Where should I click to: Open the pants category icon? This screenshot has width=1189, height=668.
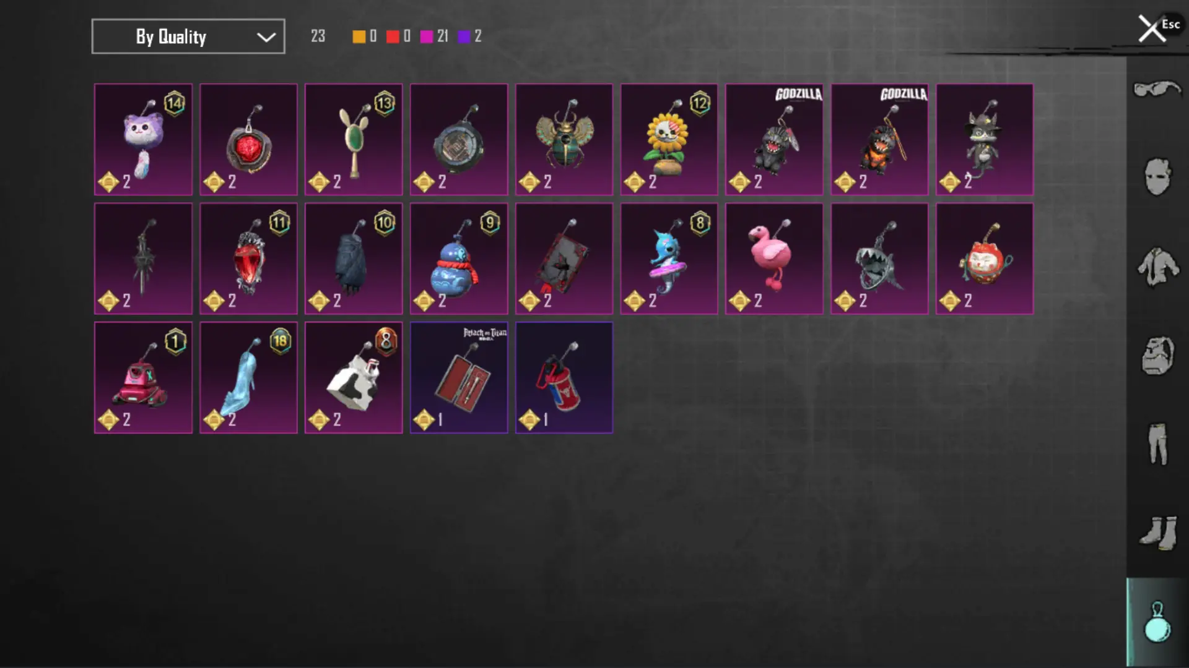1157,444
